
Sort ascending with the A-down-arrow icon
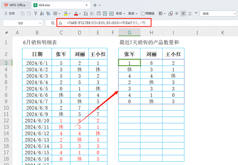[x=42, y=14]
